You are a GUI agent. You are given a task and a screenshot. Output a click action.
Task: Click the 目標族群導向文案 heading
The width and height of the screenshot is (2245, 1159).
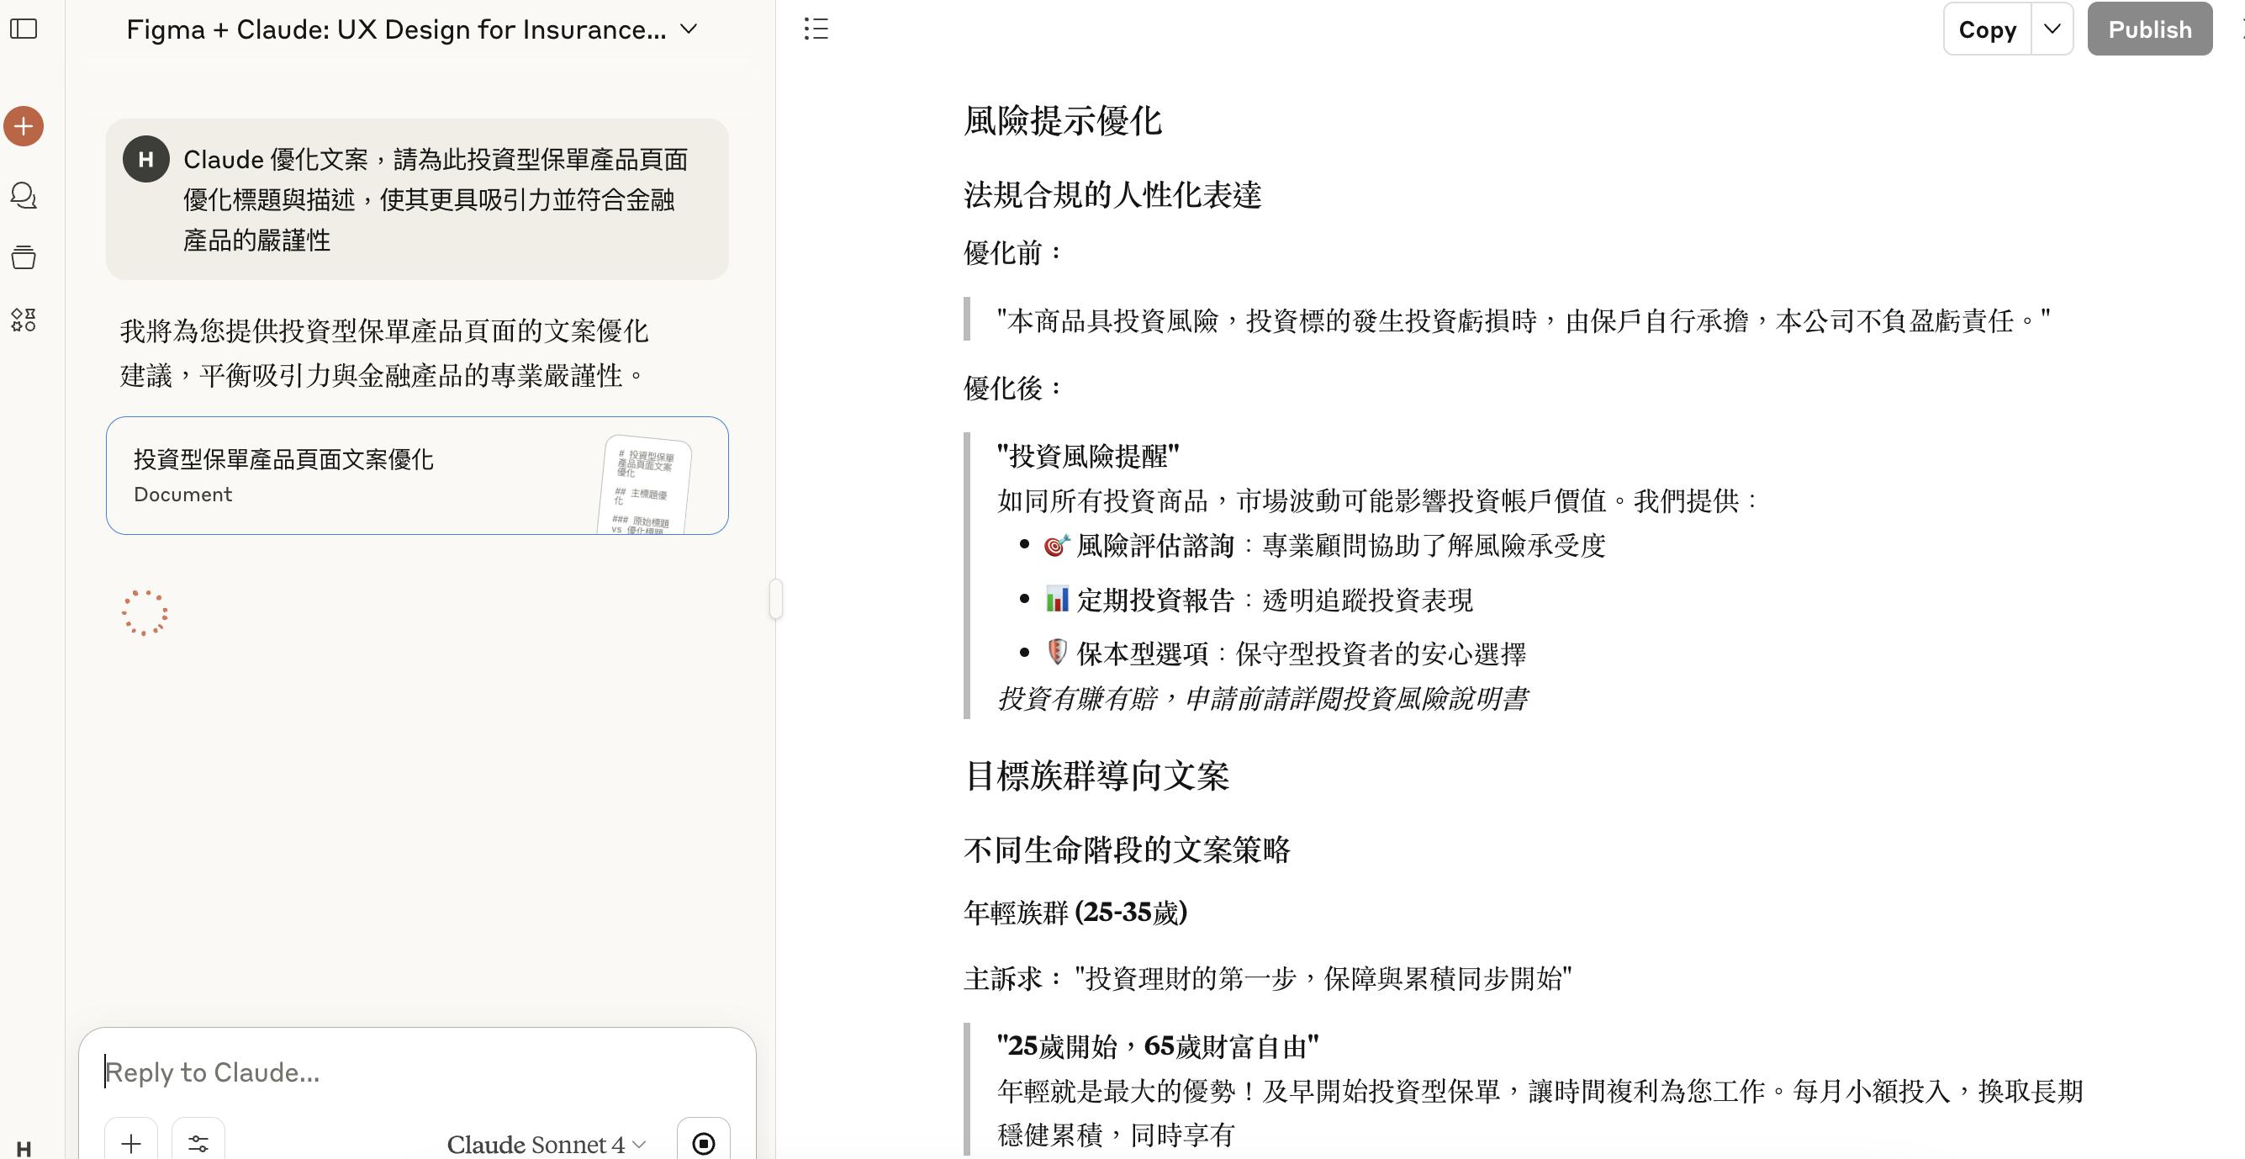click(x=1096, y=775)
